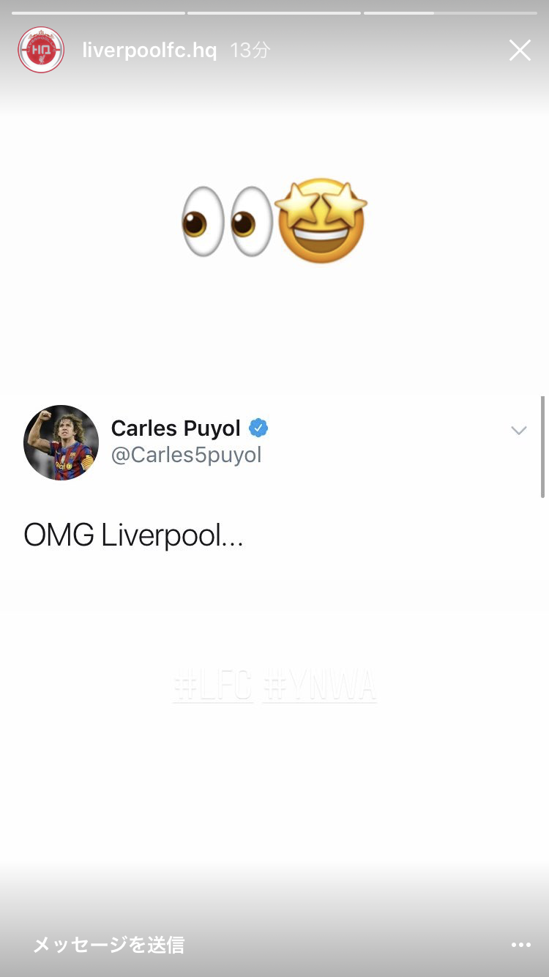Screen dimensions: 549x977
Task: Open the #LFC hashtag
Action: point(213,686)
